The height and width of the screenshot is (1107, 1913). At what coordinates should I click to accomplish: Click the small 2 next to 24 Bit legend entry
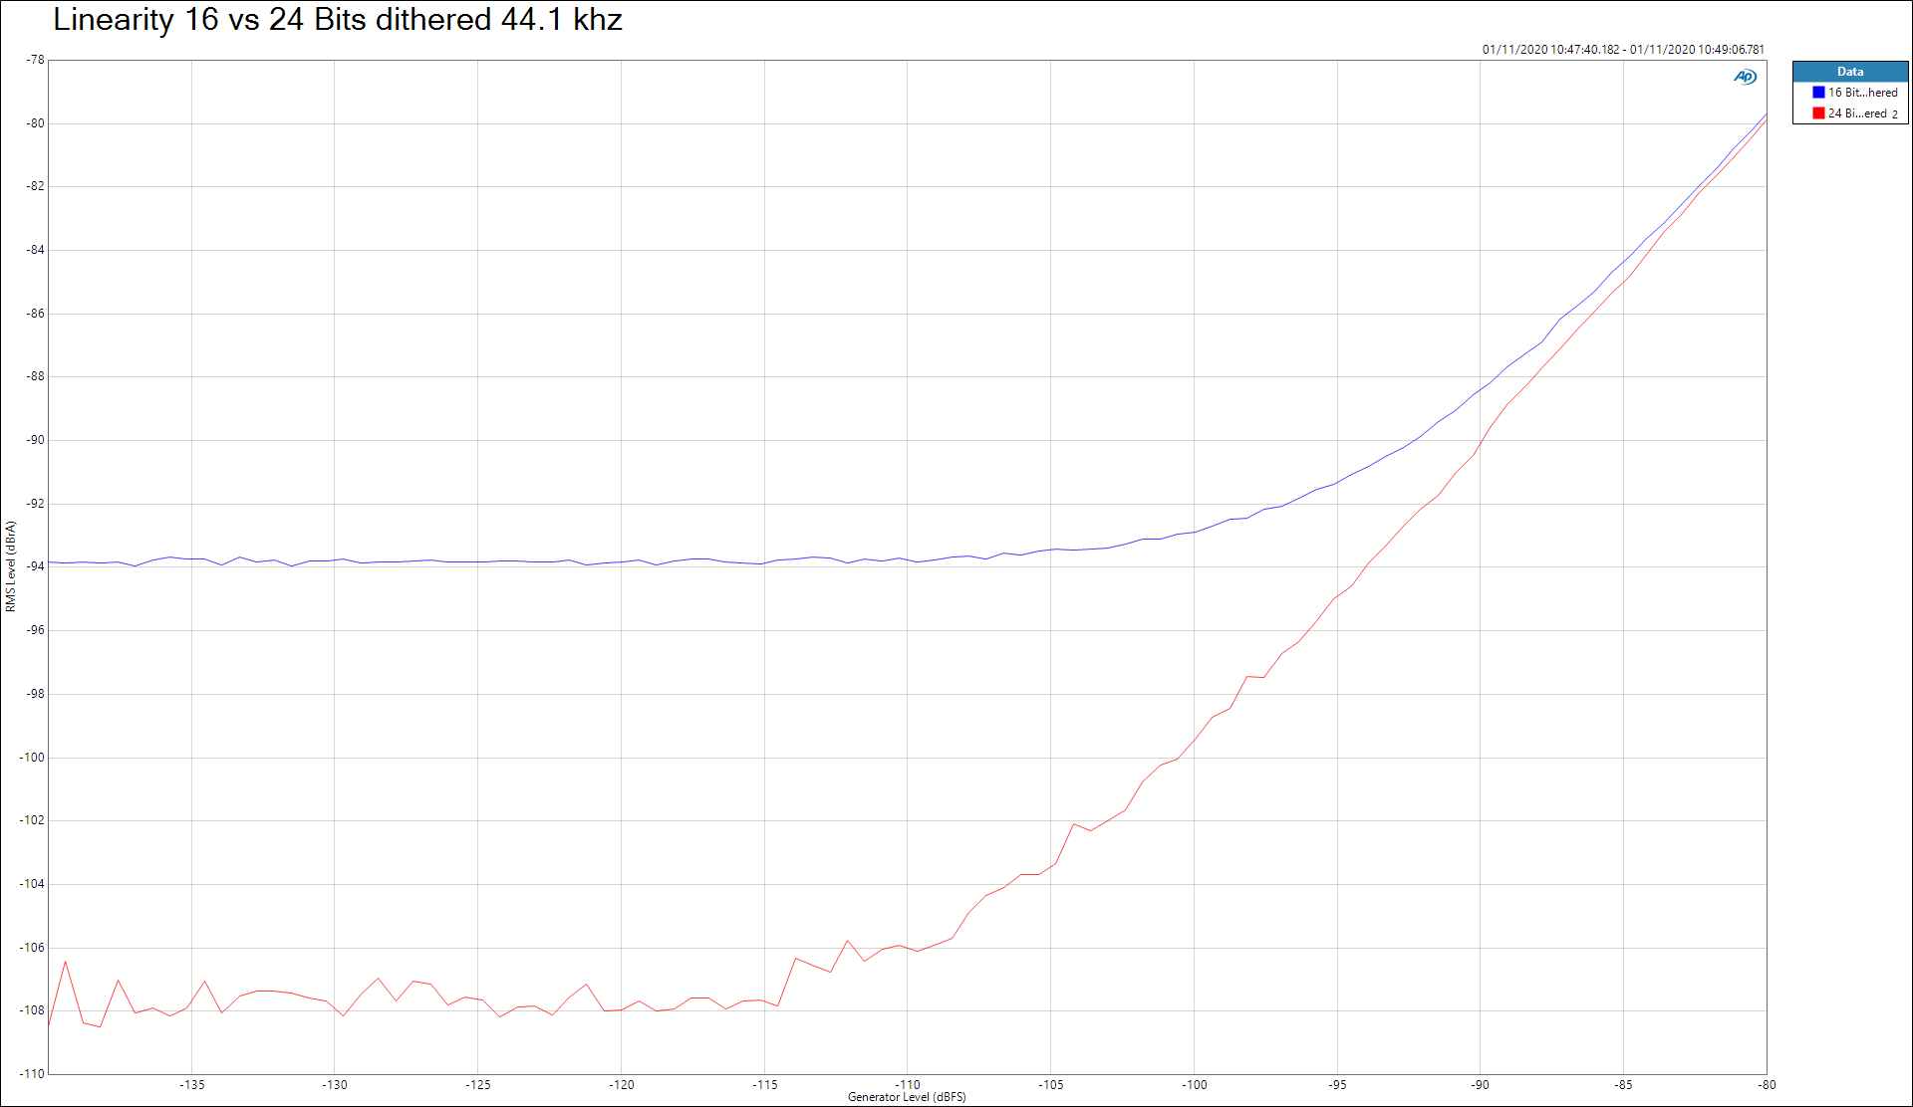(1895, 114)
